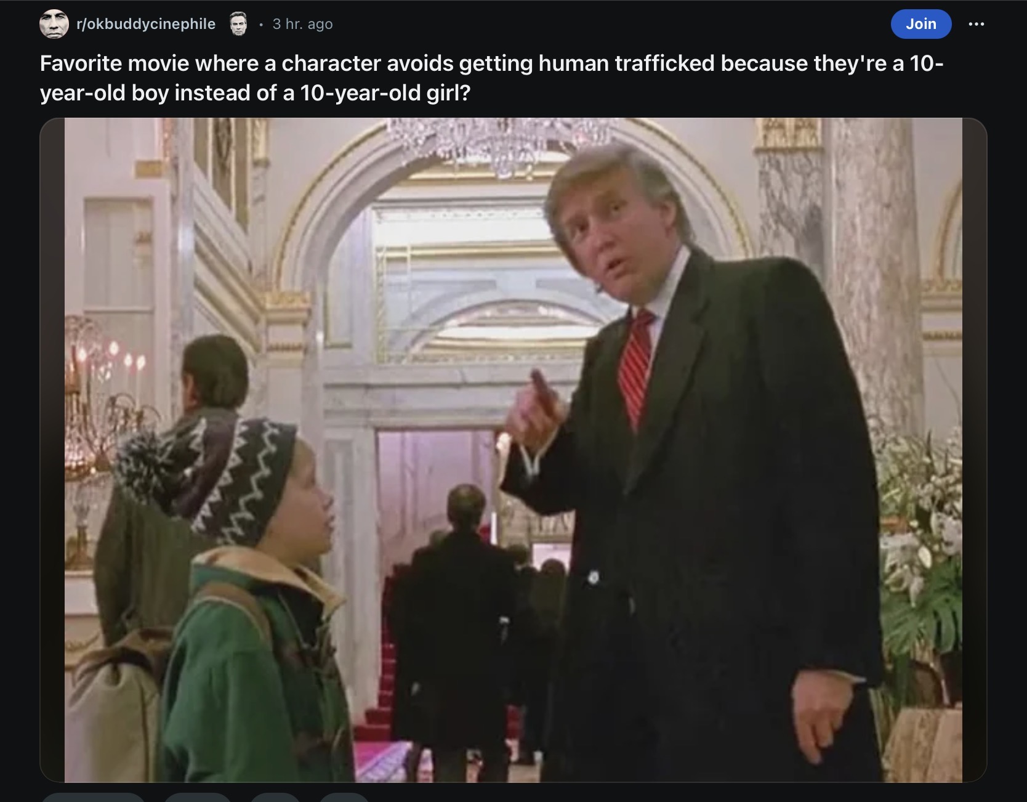Enlarge the hotel lobby movie still image
1027x802 pixels.
click(x=513, y=450)
